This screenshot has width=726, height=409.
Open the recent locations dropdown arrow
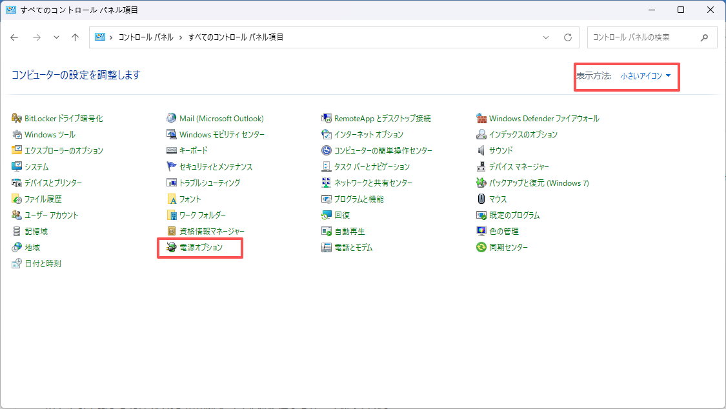point(56,37)
